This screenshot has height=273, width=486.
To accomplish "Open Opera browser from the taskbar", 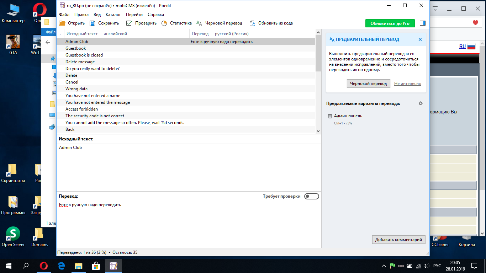I will coord(43,266).
